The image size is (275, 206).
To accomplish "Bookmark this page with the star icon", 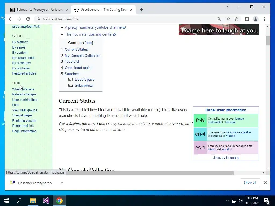I will (x=236, y=19).
